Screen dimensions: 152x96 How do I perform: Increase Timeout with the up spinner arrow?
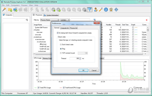click(80, 58)
